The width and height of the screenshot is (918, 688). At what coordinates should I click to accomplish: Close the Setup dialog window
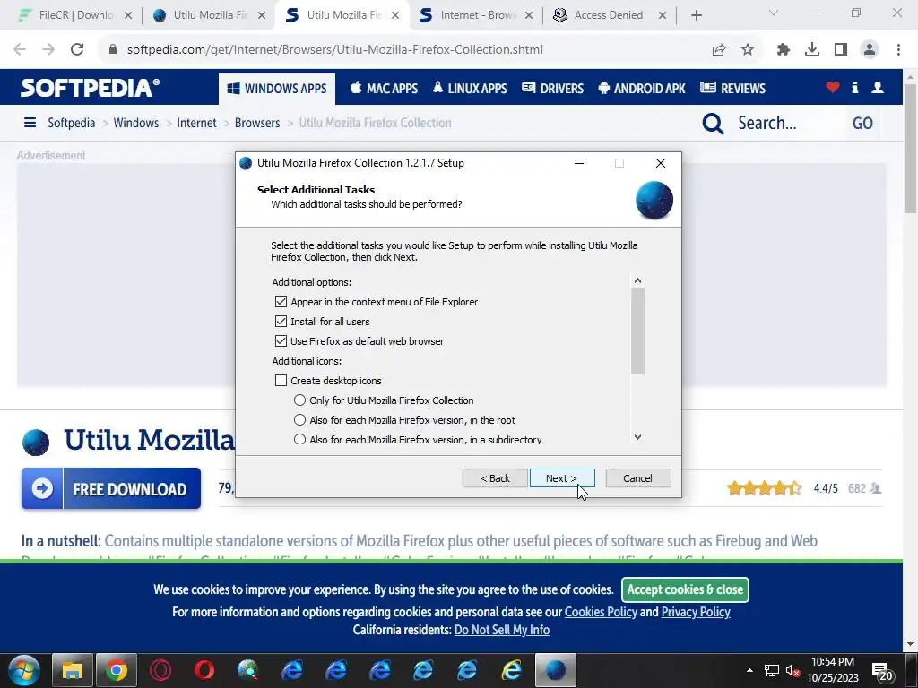tap(661, 163)
